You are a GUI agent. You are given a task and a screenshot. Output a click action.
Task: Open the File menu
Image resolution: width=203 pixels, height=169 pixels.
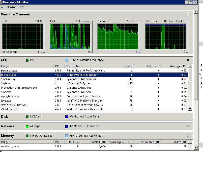(2, 7)
